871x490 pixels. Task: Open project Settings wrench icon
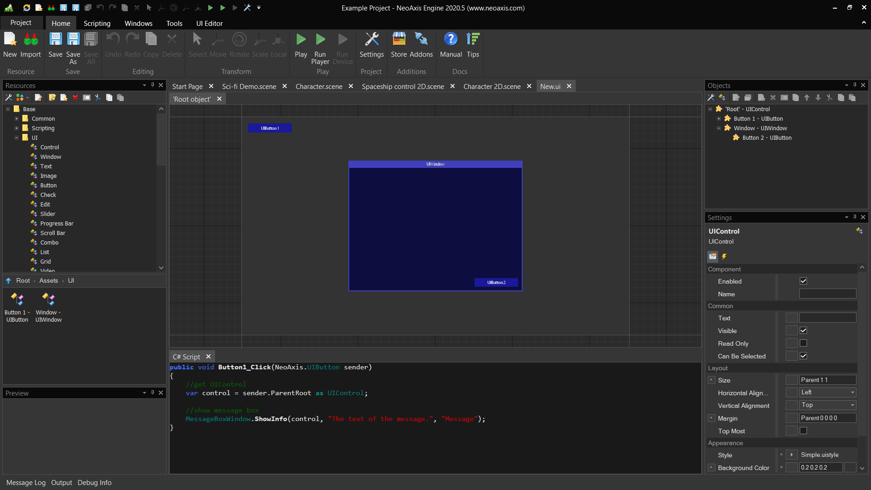pos(372,40)
